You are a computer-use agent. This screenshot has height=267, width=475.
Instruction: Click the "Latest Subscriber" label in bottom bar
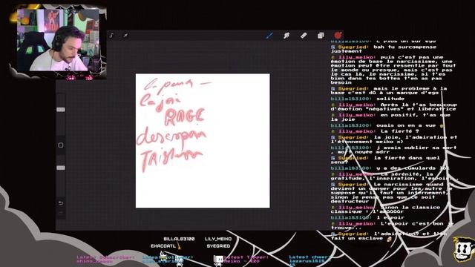pos(105,257)
